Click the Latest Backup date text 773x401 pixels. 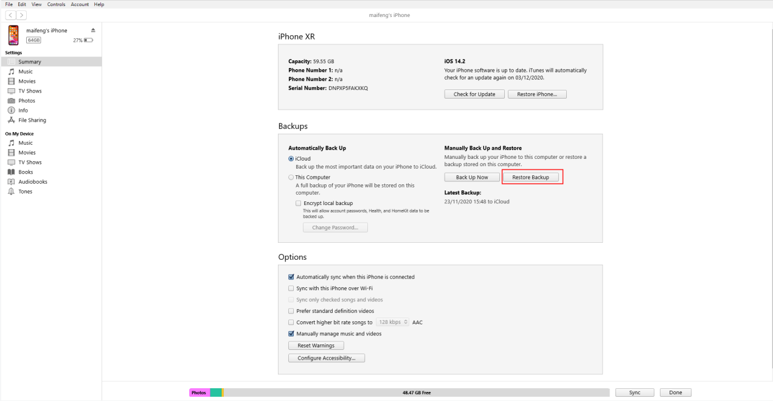pyautogui.click(x=477, y=201)
